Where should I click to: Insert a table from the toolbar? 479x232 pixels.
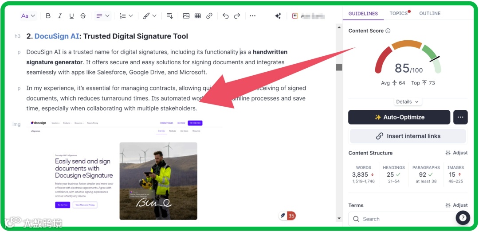pyautogui.click(x=198, y=16)
